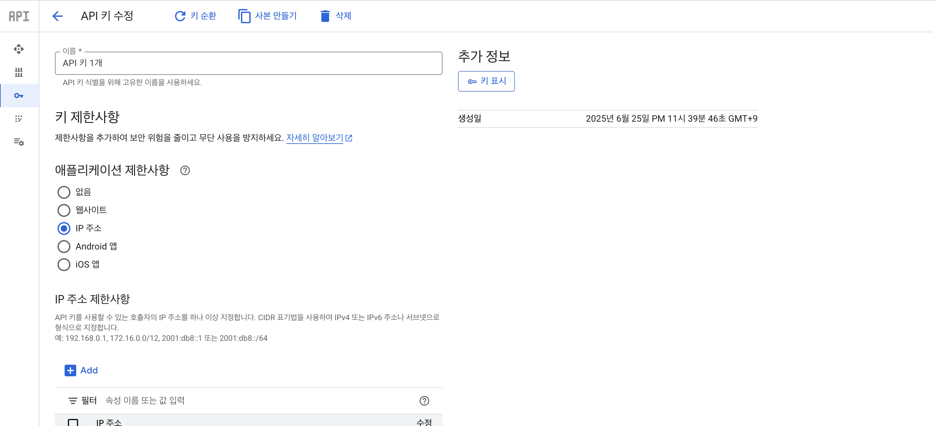Image resolution: width=936 pixels, height=426 pixels.
Task: Click the creation date timestamp text
Action: tap(671, 118)
